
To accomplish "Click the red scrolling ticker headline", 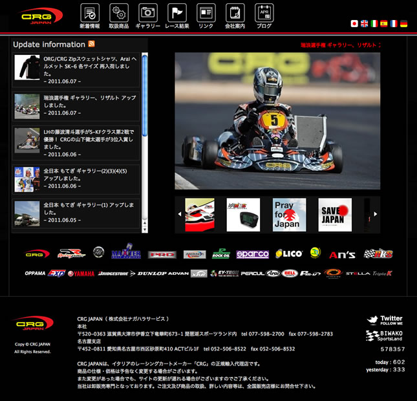I will [341, 45].
